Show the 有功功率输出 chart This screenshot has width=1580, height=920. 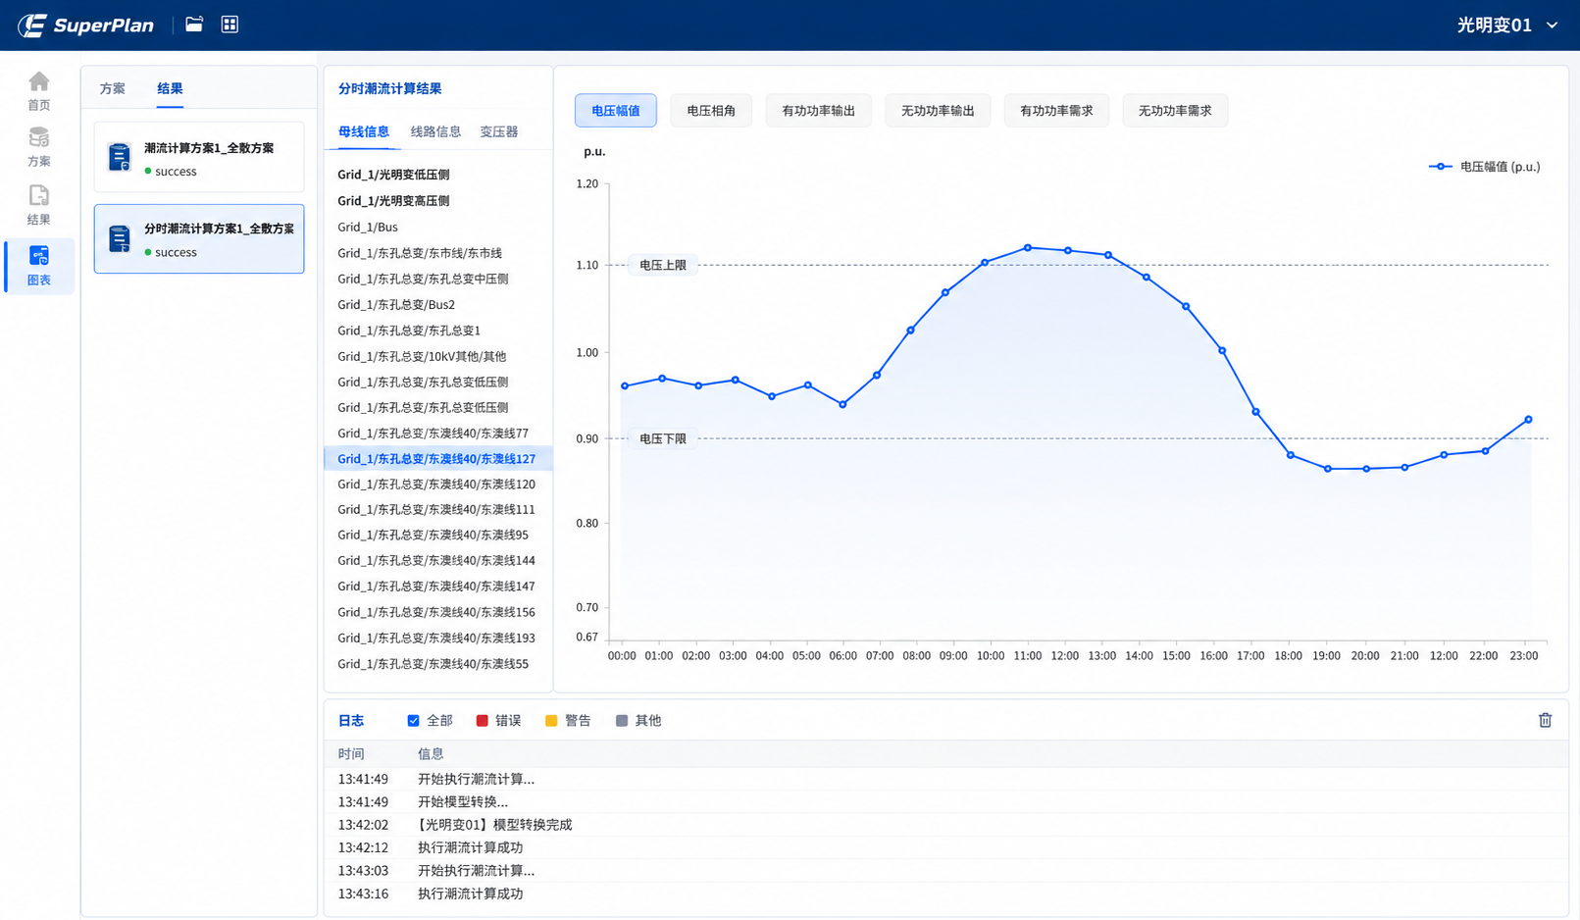(x=819, y=111)
